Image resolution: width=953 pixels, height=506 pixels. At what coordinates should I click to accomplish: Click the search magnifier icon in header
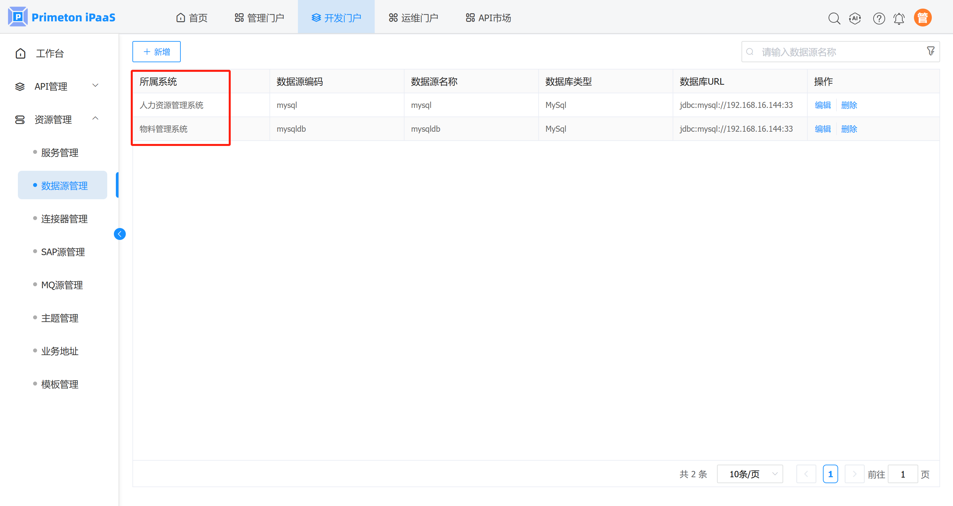point(834,18)
